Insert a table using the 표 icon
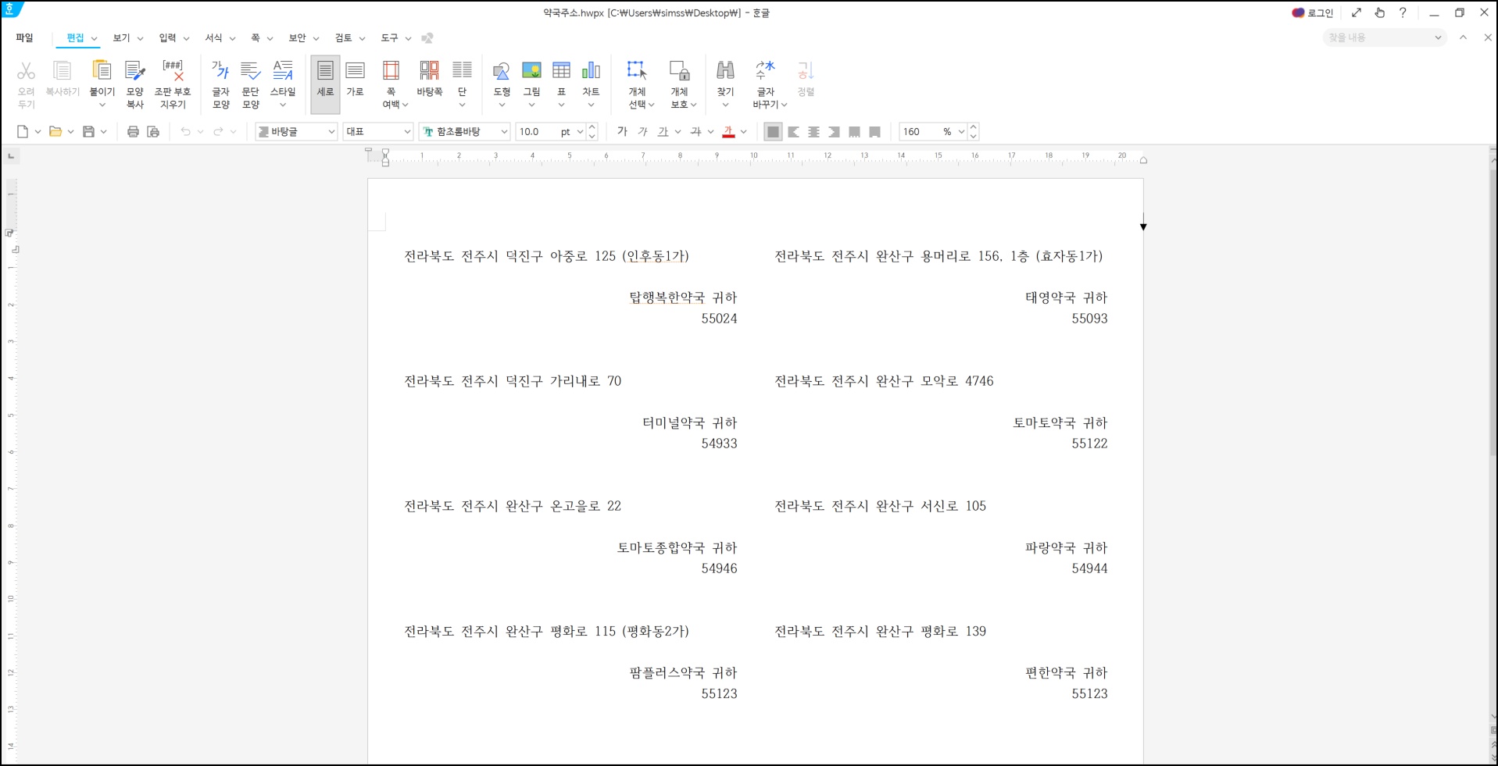Viewport: 1498px width, 766px height. tap(561, 78)
